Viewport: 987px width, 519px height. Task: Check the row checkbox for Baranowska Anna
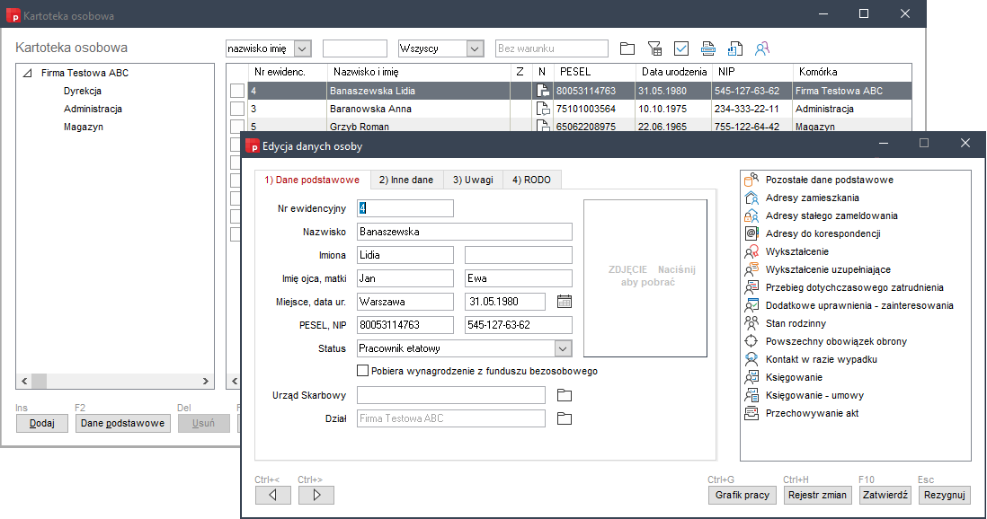(236, 109)
